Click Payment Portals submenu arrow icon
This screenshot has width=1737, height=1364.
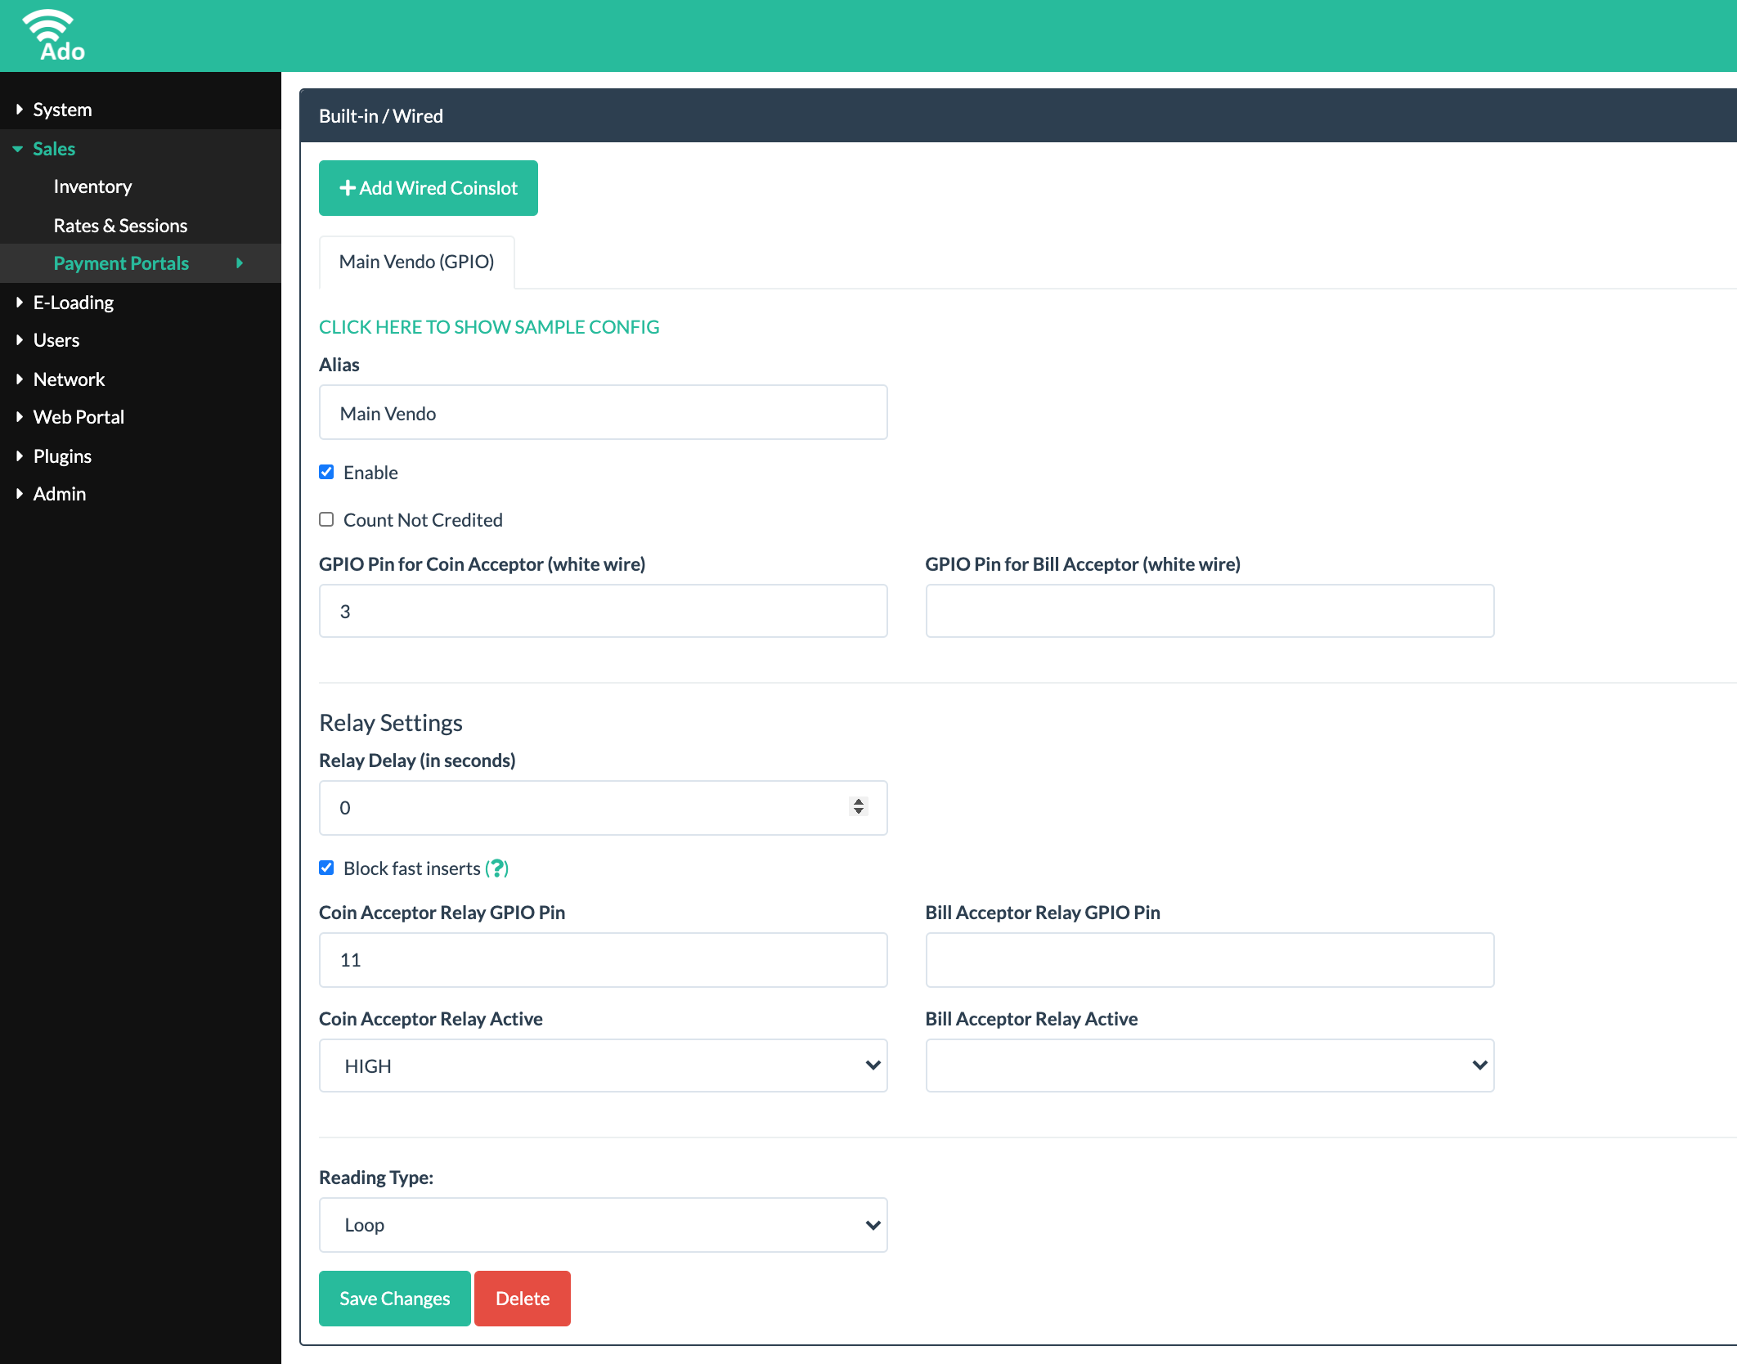240,263
